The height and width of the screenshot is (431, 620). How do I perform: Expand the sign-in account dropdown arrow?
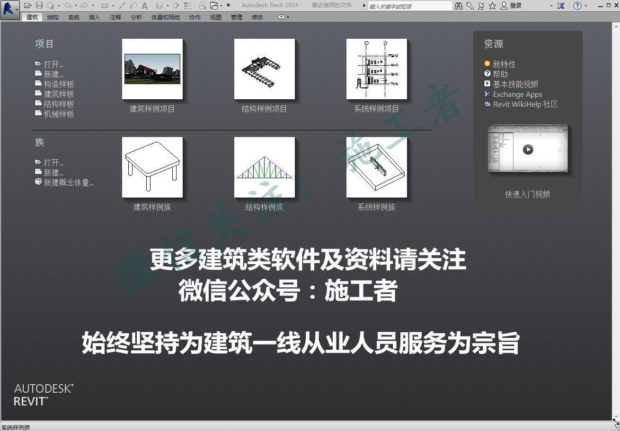pos(551,6)
